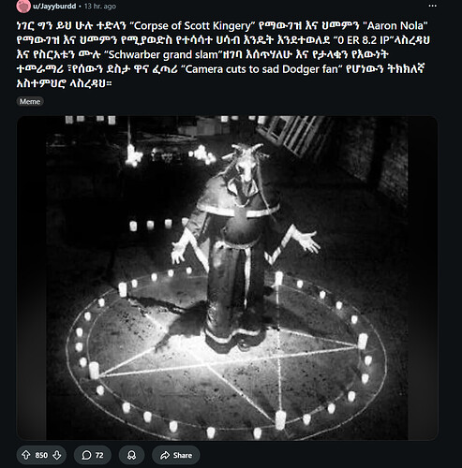Click the 13 hr. ago timestamp
The image size is (462, 468).
tap(100, 7)
